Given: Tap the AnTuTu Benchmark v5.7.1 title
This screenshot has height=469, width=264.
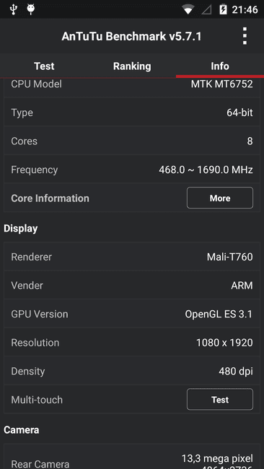Looking at the screenshot, I should click(x=131, y=37).
